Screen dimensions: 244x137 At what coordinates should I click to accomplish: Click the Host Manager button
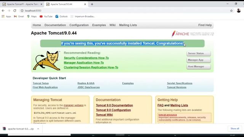pos(199,67)
